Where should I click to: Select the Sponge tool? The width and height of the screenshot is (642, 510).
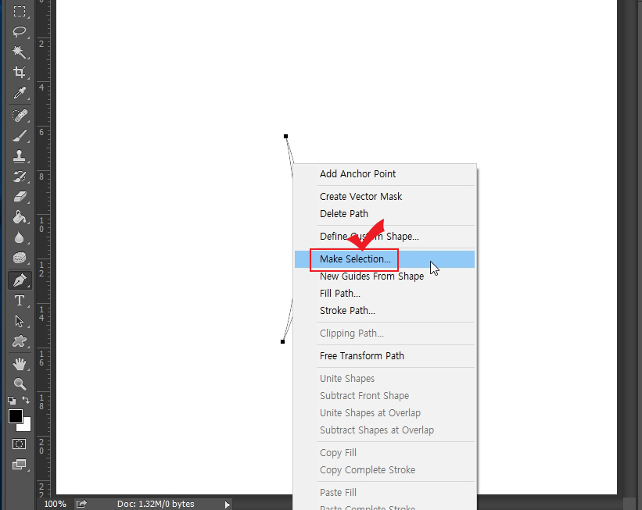(x=20, y=258)
